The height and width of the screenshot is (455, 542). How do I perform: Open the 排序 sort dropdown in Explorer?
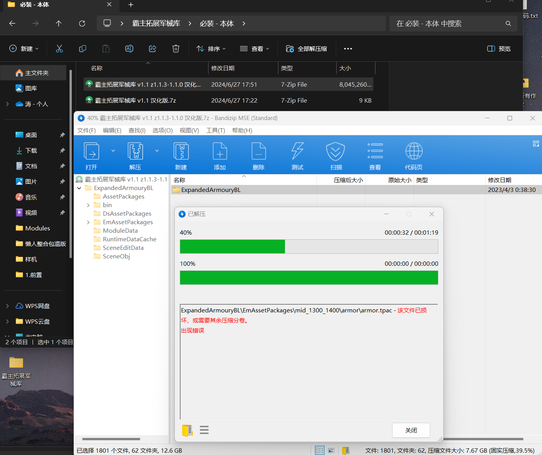pos(211,49)
